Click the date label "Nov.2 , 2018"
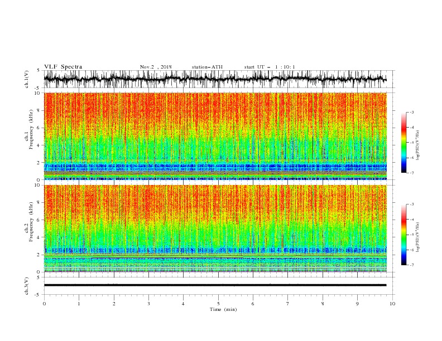Screen dimensions: 442x341 tap(156, 67)
